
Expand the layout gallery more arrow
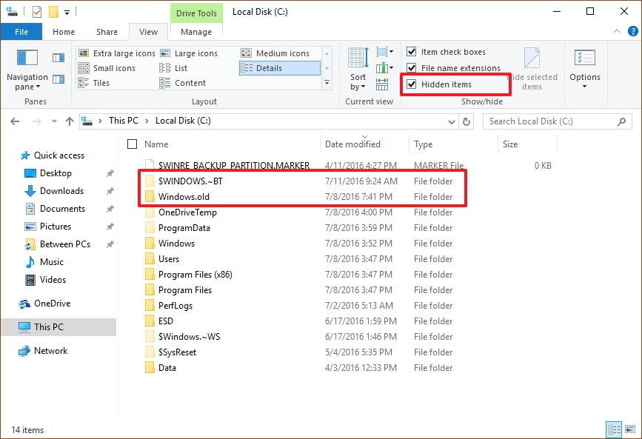point(327,83)
